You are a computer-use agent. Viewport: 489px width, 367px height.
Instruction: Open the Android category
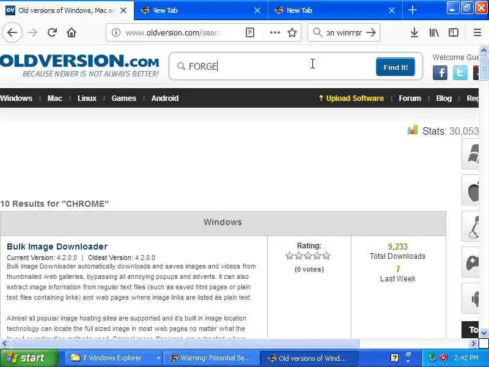[x=165, y=98]
